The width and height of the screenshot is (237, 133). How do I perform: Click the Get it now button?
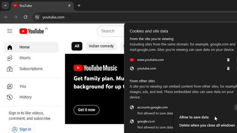click(x=86, y=110)
